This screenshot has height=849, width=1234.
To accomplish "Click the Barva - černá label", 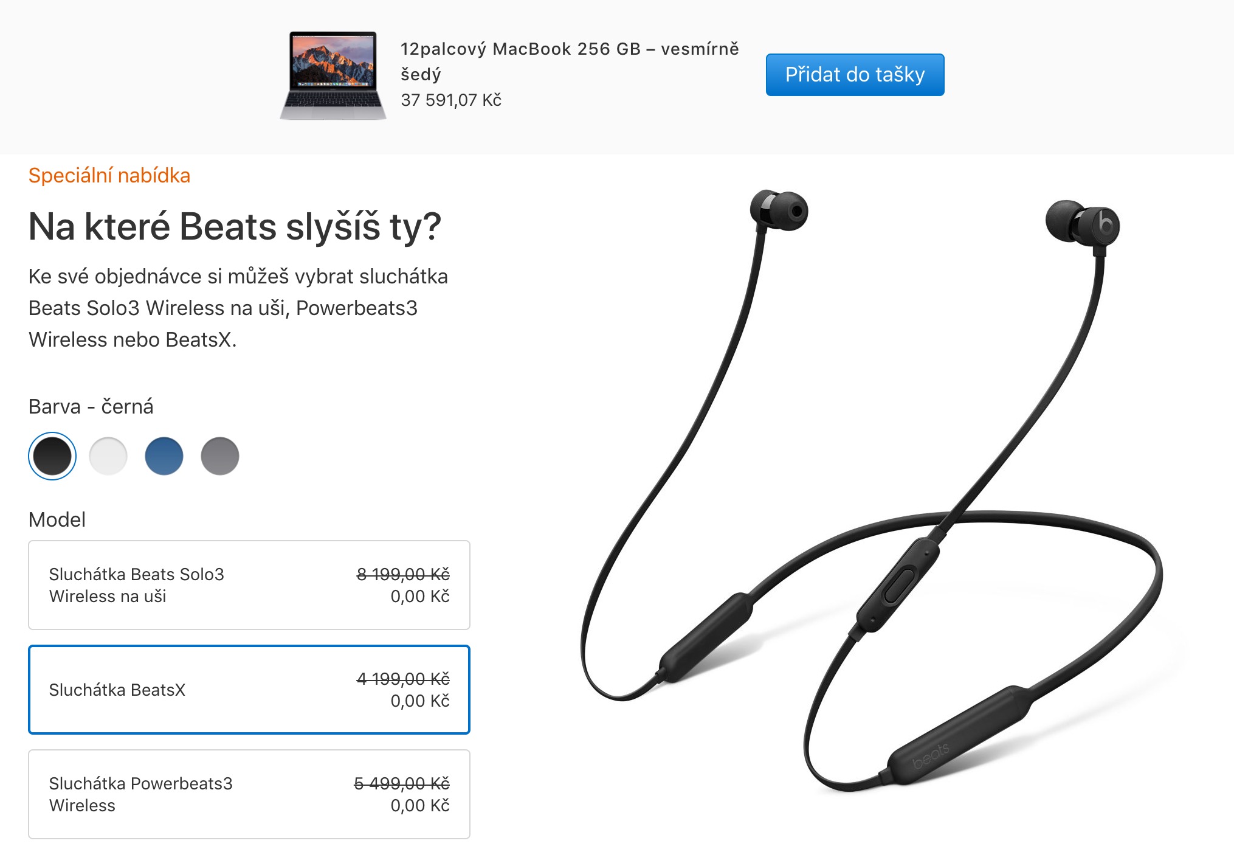I will pyautogui.click(x=91, y=406).
